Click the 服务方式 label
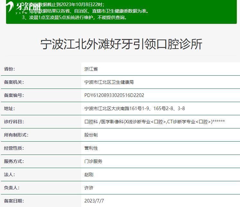The height and width of the screenshot is (207, 240). point(14,161)
